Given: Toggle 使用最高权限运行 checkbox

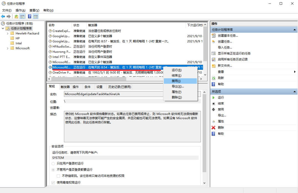Looking at the screenshot, I should (x=53, y=183).
